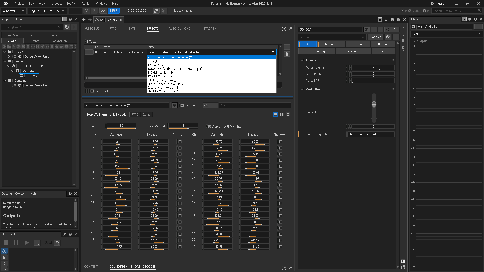Click the global Mute M button in toolbar
The width and height of the screenshot is (484, 272).
coord(87,11)
